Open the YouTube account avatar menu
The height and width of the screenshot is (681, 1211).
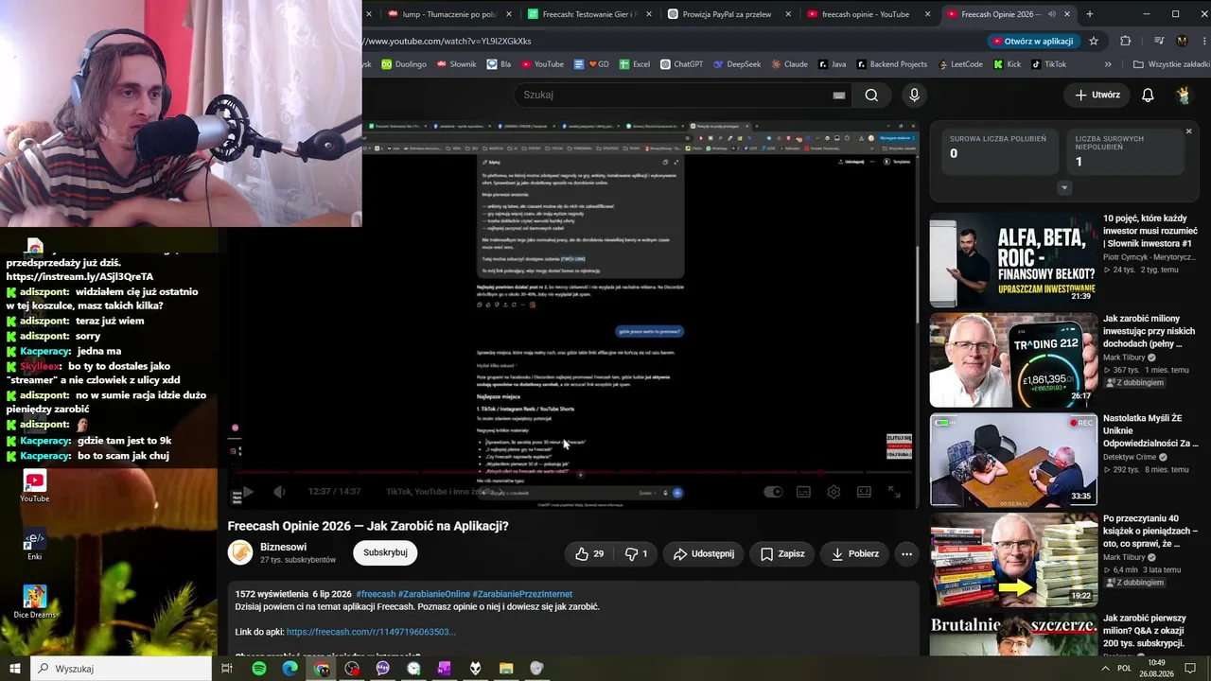(x=1184, y=95)
